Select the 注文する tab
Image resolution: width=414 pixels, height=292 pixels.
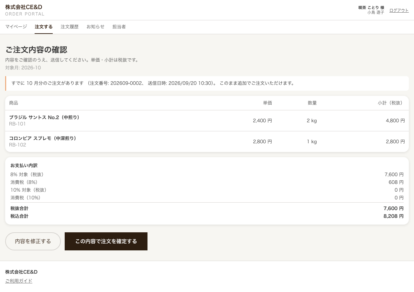(44, 27)
